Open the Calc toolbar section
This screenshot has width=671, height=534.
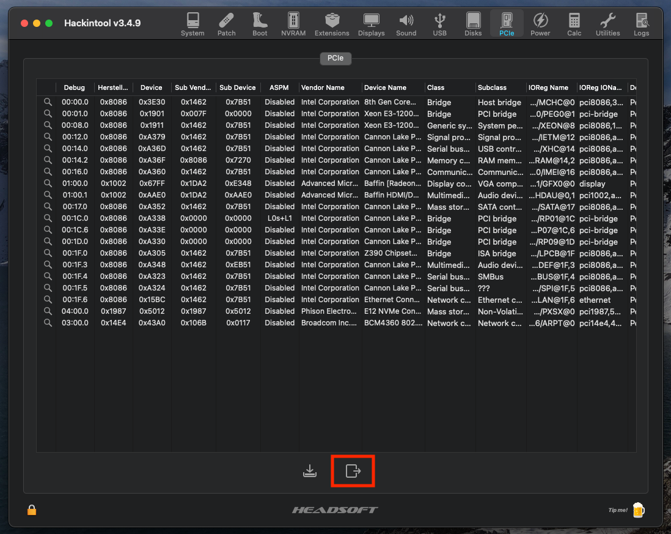coord(574,24)
